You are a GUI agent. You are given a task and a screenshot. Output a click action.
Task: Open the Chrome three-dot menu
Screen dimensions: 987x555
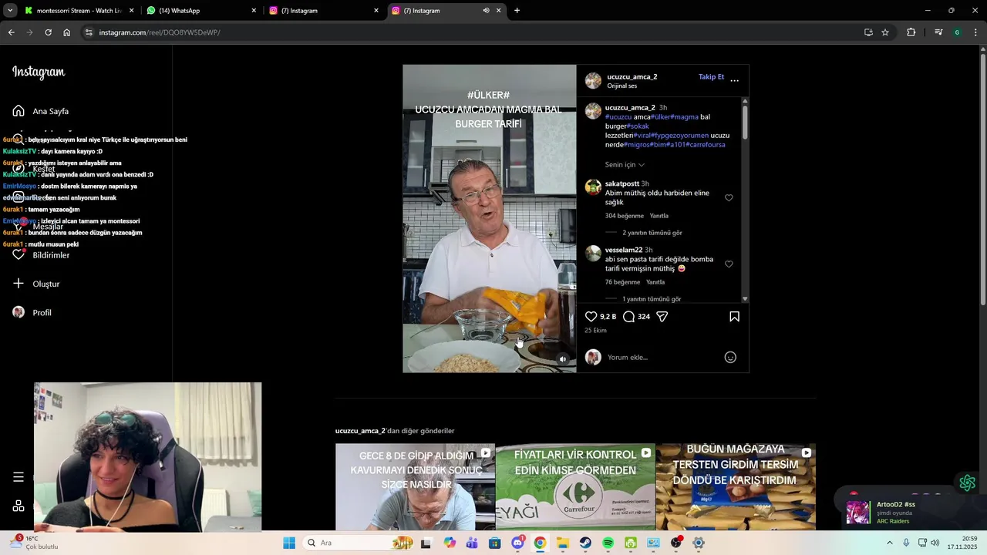[x=976, y=32]
